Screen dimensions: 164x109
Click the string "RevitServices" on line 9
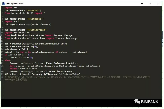point(37,30)
